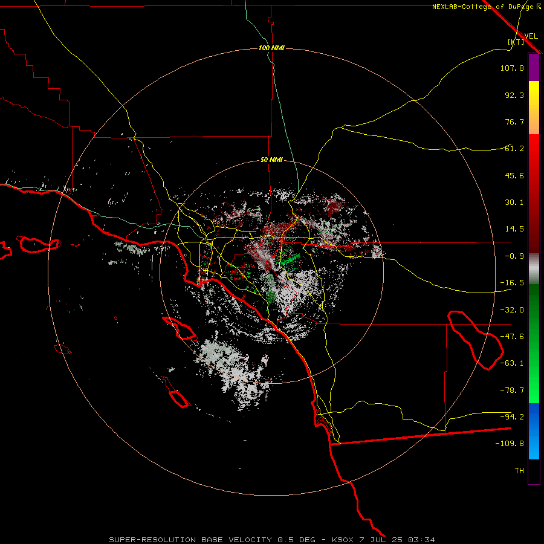Click the -16.5 velocity scale value

click(x=512, y=283)
